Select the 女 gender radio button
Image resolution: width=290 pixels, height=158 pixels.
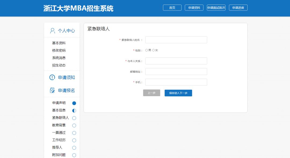tap(154, 50)
